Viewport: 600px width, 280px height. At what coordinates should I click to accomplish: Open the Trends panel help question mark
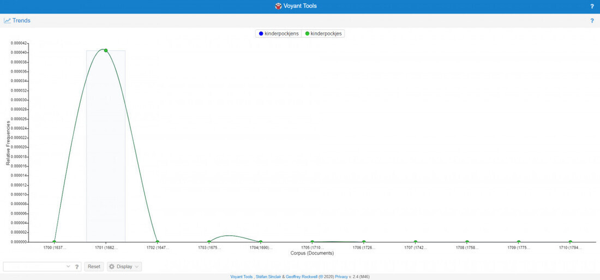click(592, 21)
